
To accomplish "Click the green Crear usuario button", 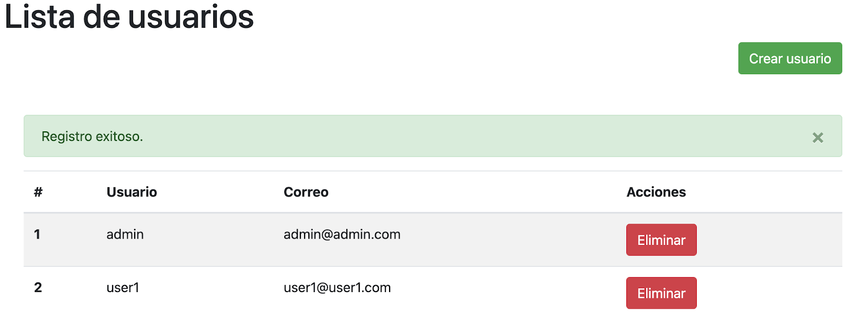I will pos(789,58).
